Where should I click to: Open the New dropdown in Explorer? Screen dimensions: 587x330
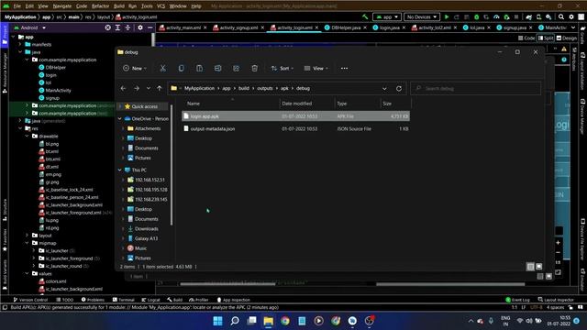135,68
